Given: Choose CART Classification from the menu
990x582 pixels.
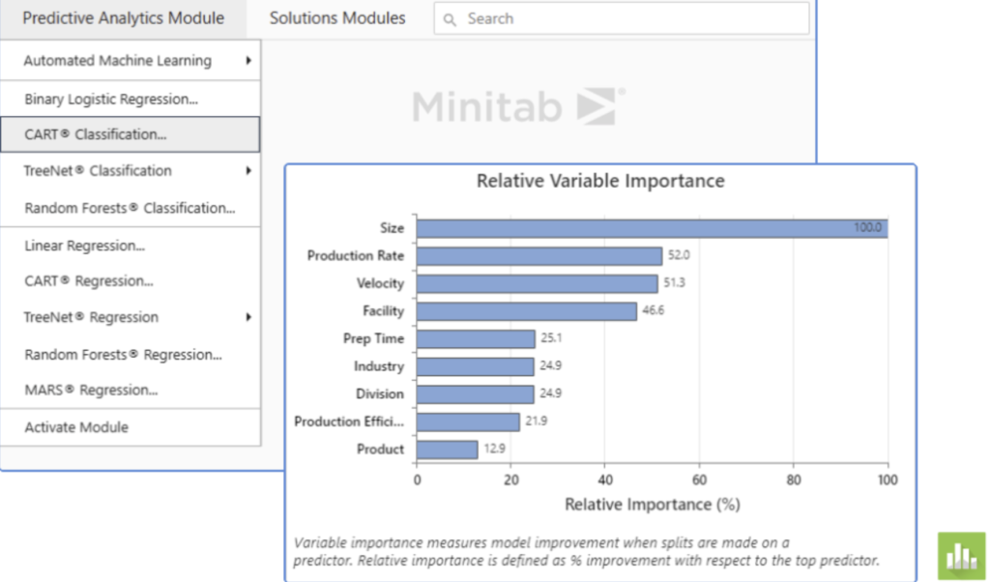Looking at the screenshot, I should (x=131, y=134).
